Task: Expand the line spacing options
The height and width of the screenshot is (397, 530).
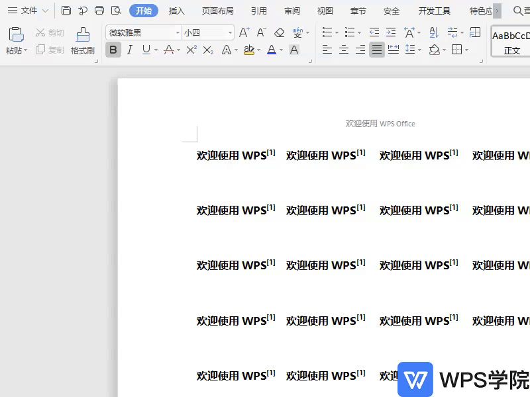Action: [418, 50]
